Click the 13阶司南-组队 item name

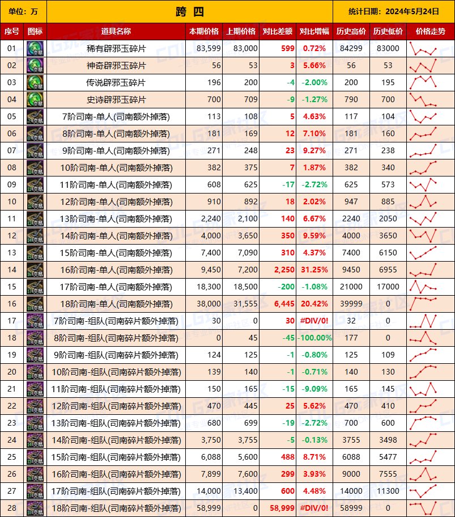[x=116, y=423]
